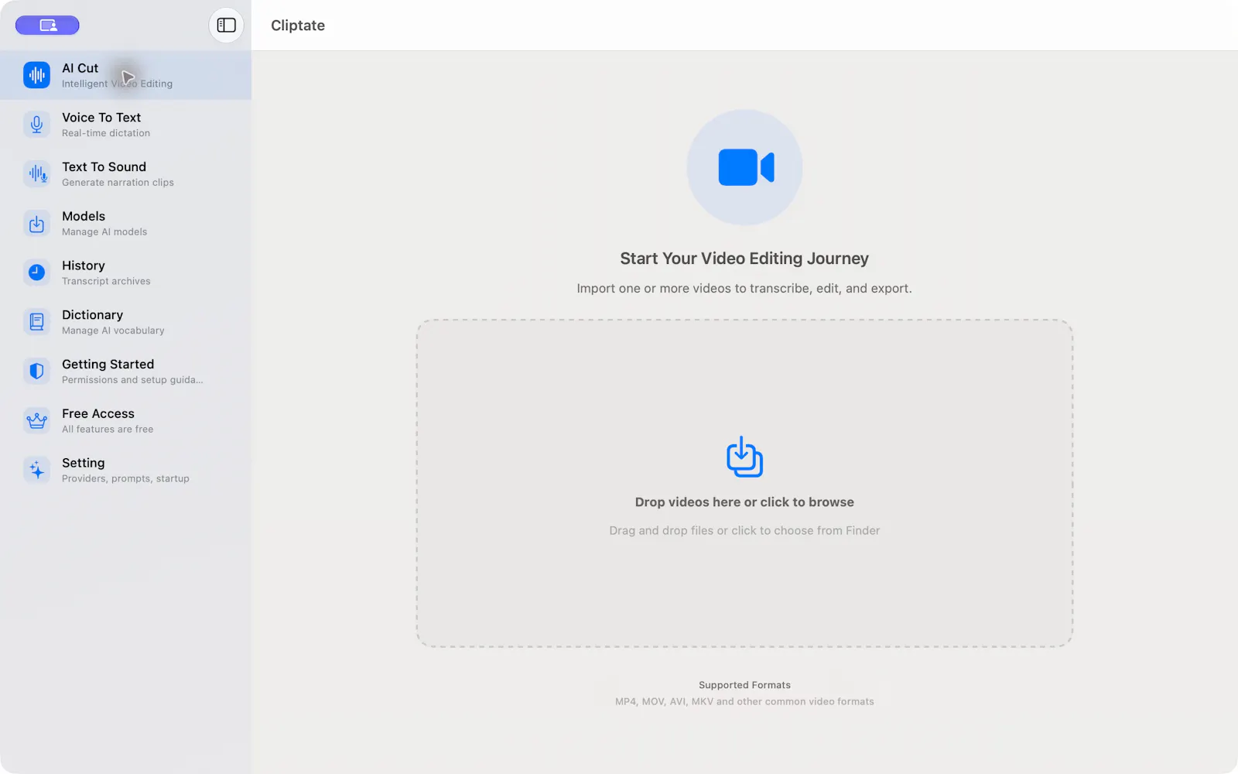1238x774 pixels.
Task: Select the AI Cut label
Action: (80, 68)
